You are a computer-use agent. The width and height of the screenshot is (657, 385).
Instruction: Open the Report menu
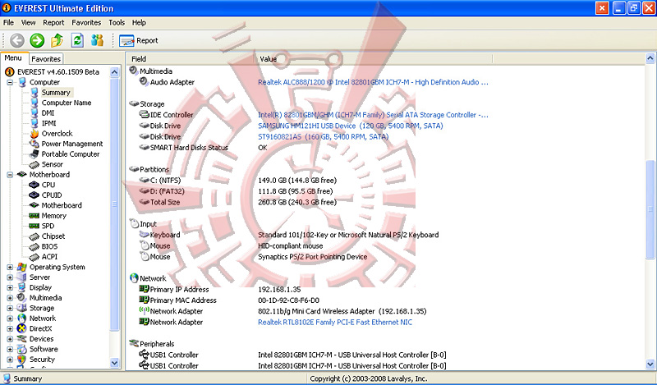pyautogui.click(x=53, y=23)
